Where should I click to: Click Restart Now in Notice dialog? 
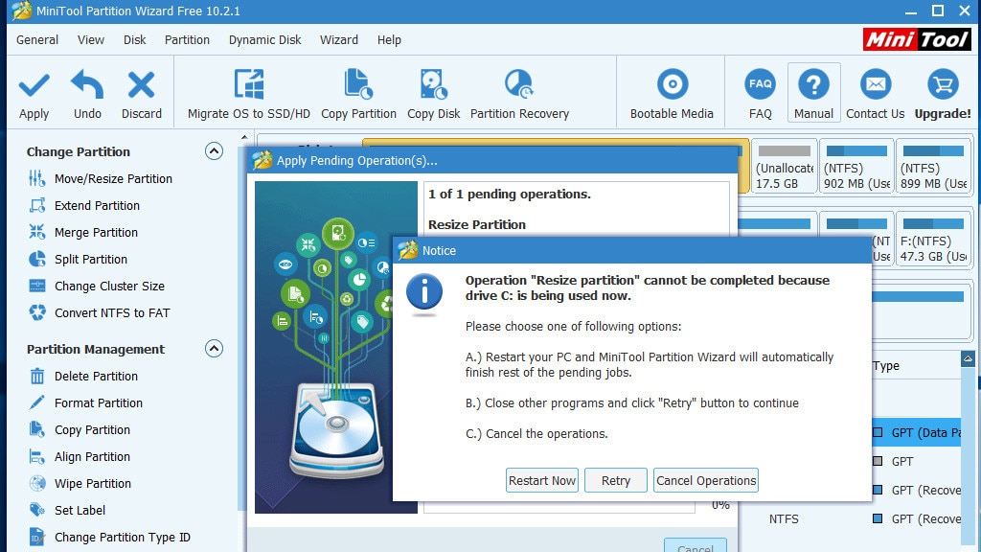pos(542,481)
